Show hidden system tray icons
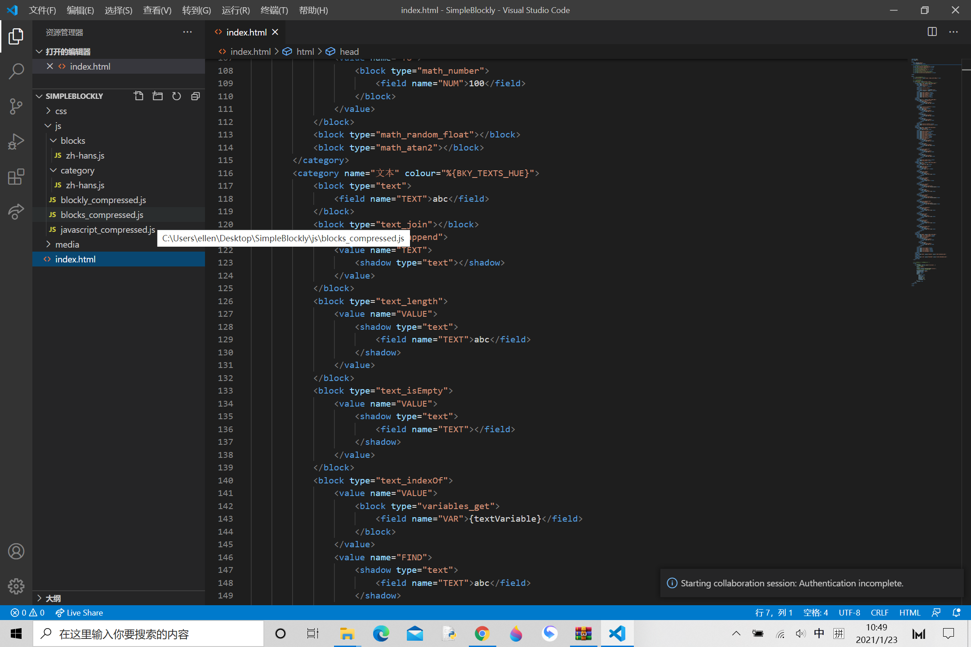The image size is (971, 647). [736, 634]
